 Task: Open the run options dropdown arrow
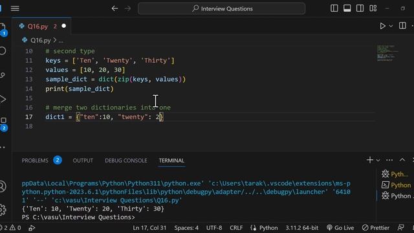[391, 26]
